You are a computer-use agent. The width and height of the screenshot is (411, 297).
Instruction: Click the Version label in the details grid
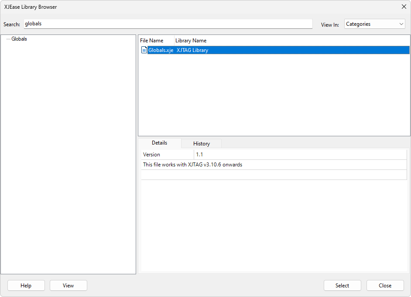[152, 155]
